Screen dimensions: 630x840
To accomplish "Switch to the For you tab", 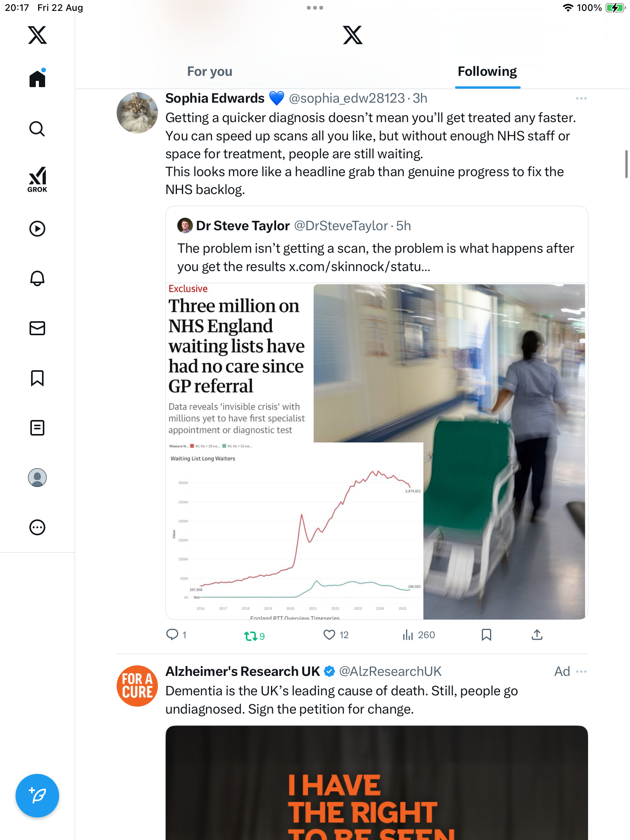I will point(210,72).
